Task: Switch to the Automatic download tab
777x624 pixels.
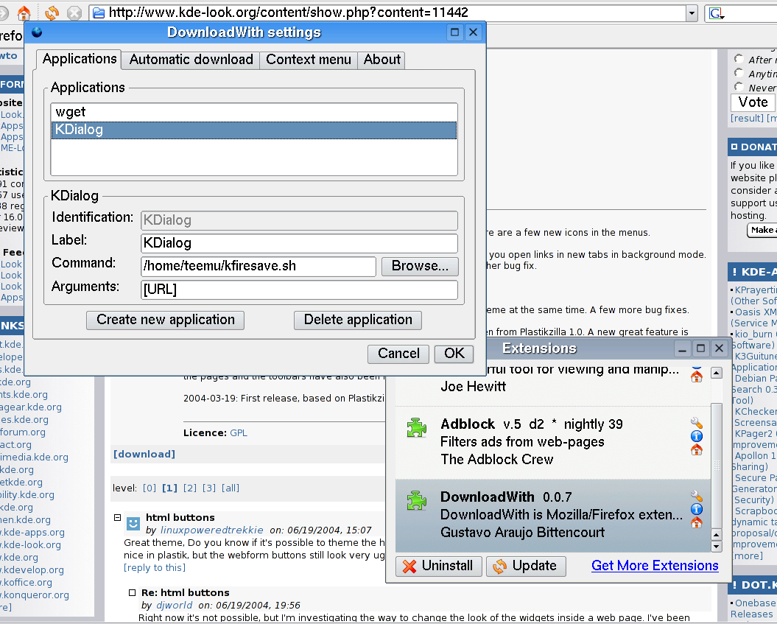Action: (x=191, y=60)
